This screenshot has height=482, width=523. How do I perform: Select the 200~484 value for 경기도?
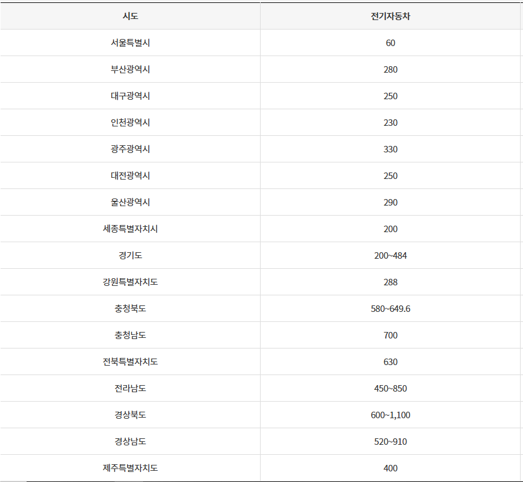(x=390, y=255)
